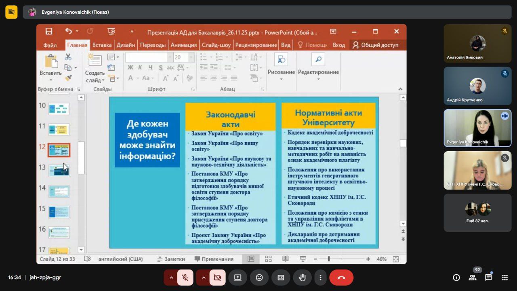517x291 pixels.
Task: Toggle the camera off button
Action: pos(217,278)
